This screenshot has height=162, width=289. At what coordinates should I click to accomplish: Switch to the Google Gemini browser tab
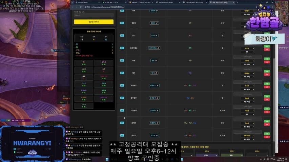click(86, 2)
